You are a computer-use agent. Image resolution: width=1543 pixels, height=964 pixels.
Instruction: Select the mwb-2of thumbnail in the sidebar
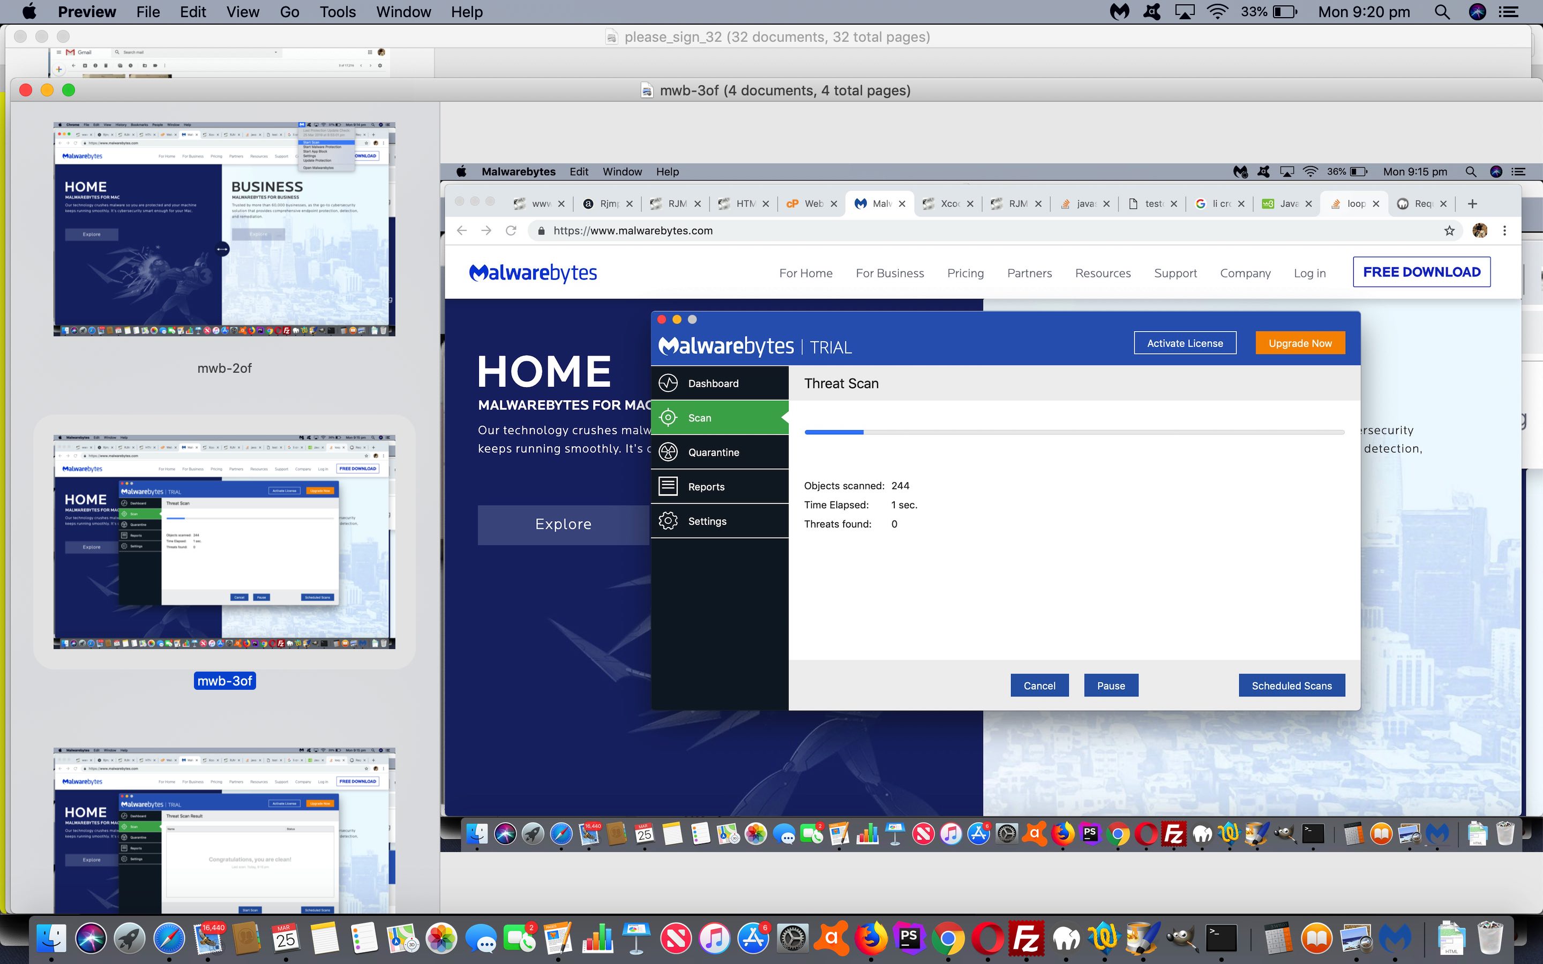click(224, 229)
